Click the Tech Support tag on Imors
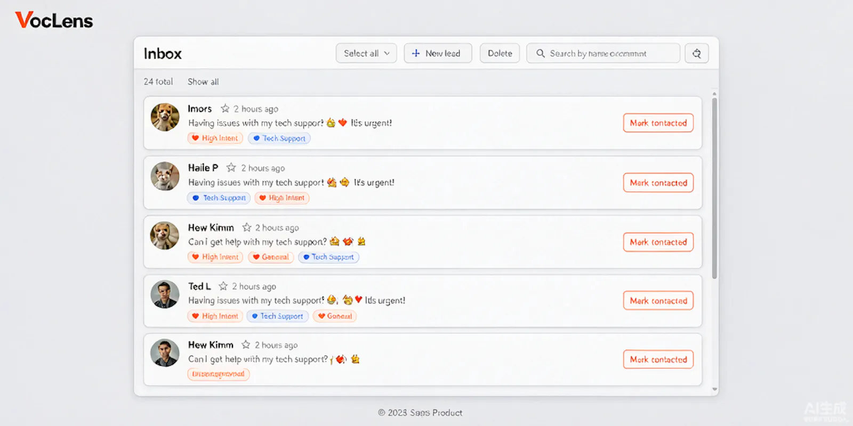 click(279, 138)
